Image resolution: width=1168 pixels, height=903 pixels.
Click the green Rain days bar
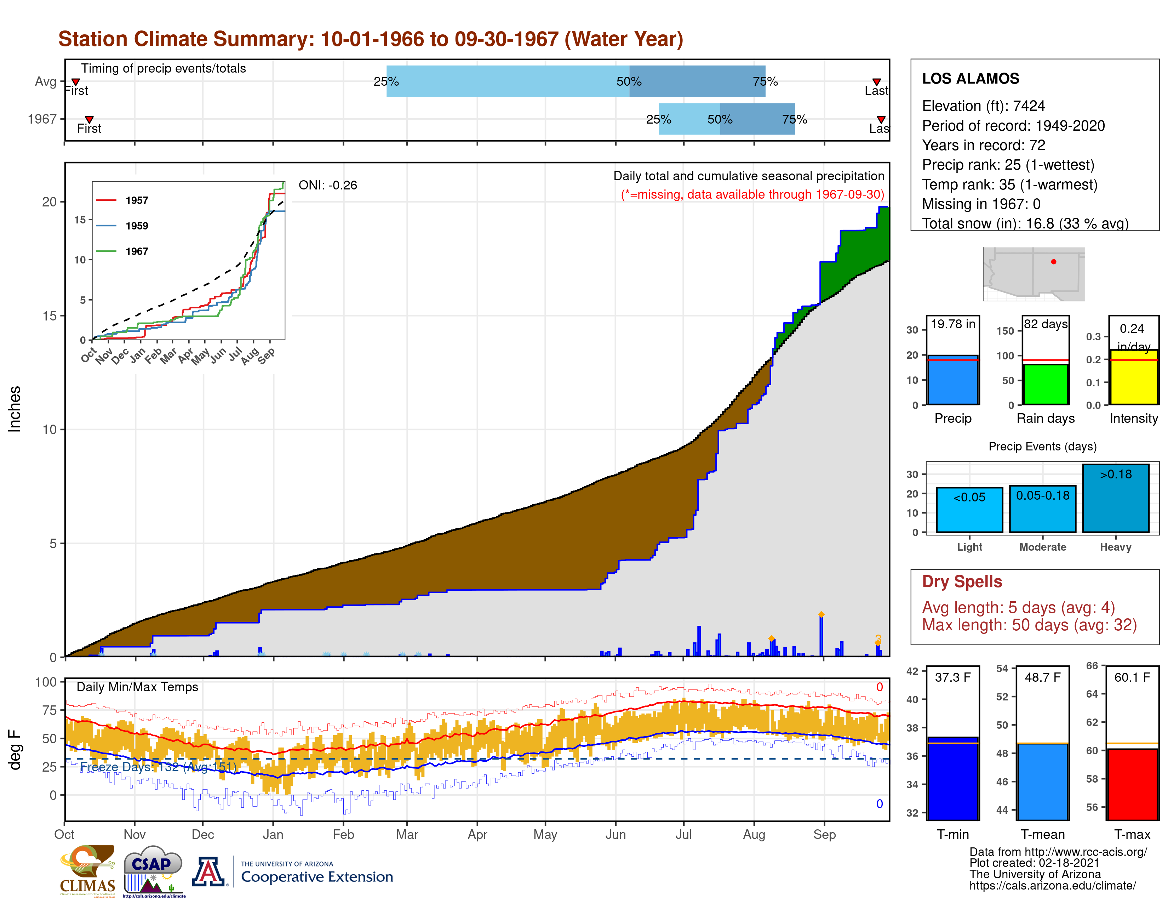pos(1046,384)
